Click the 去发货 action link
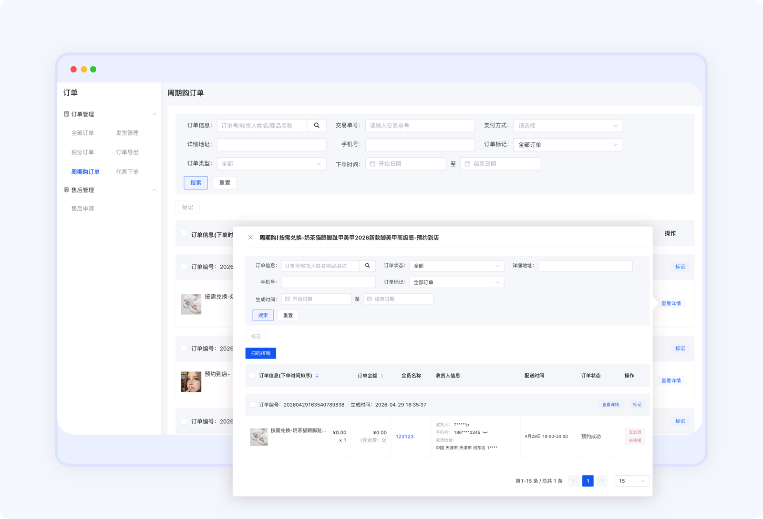763x519 pixels. [635, 432]
